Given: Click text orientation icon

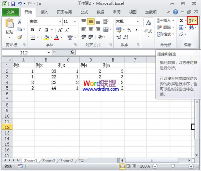Looking at the screenshot, I should point(100,37).
